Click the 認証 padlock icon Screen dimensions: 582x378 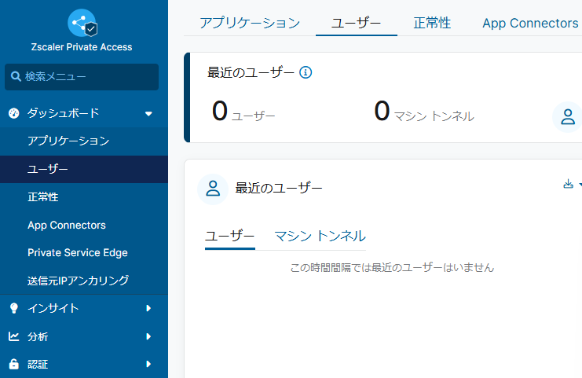pyautogui.click(x=13, y=364)
